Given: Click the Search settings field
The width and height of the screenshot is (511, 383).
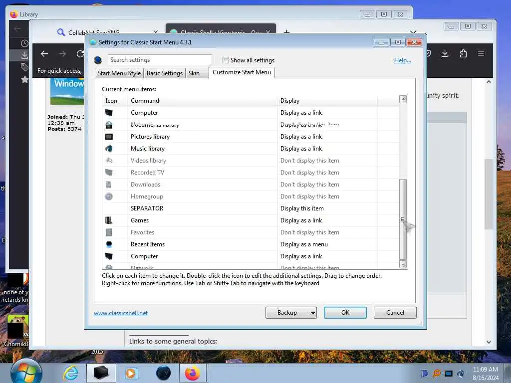Looking at the screenshot, I should [159, 60].
